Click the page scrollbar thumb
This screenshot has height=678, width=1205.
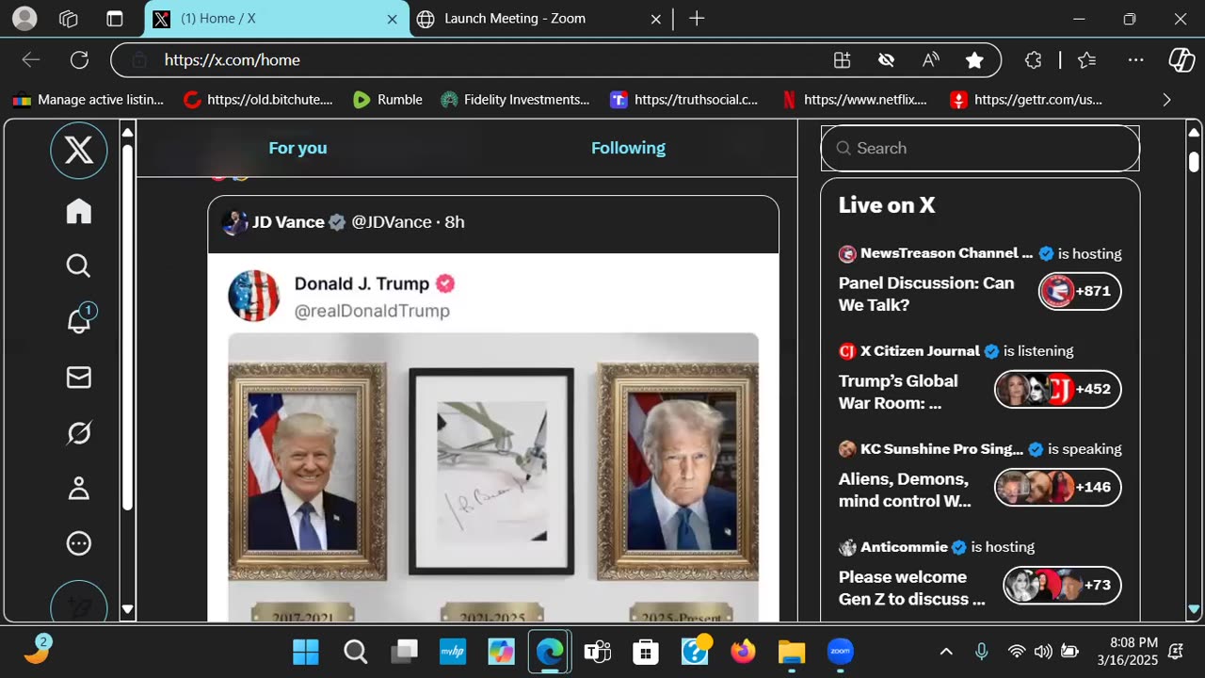point(1194,162)
